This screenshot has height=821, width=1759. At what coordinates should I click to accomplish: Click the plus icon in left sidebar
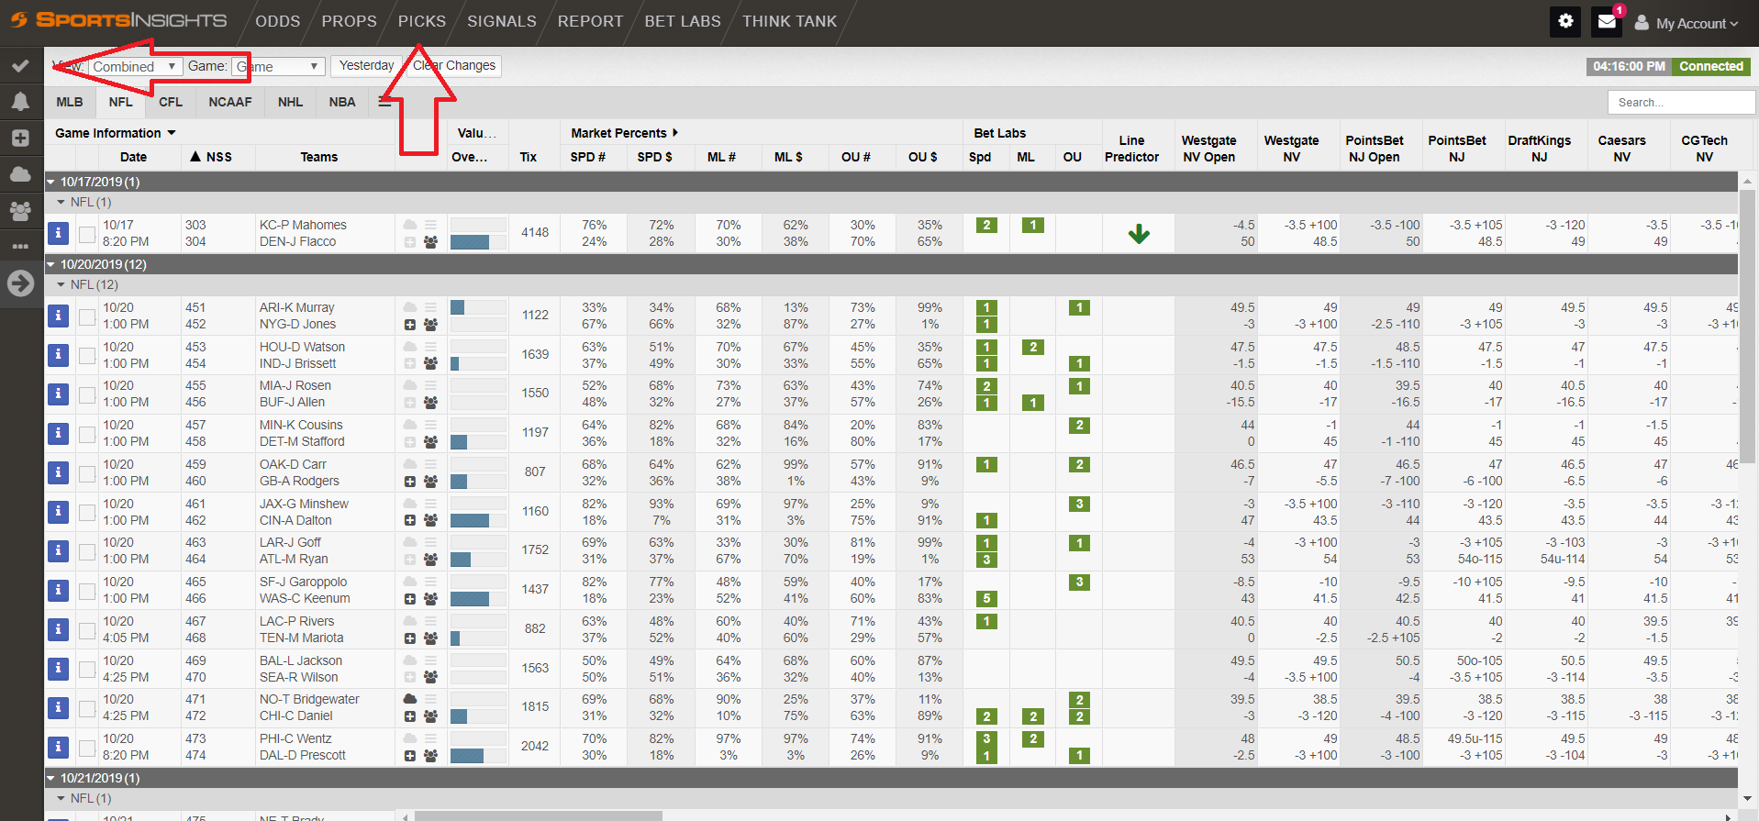(x=20, y=138)
